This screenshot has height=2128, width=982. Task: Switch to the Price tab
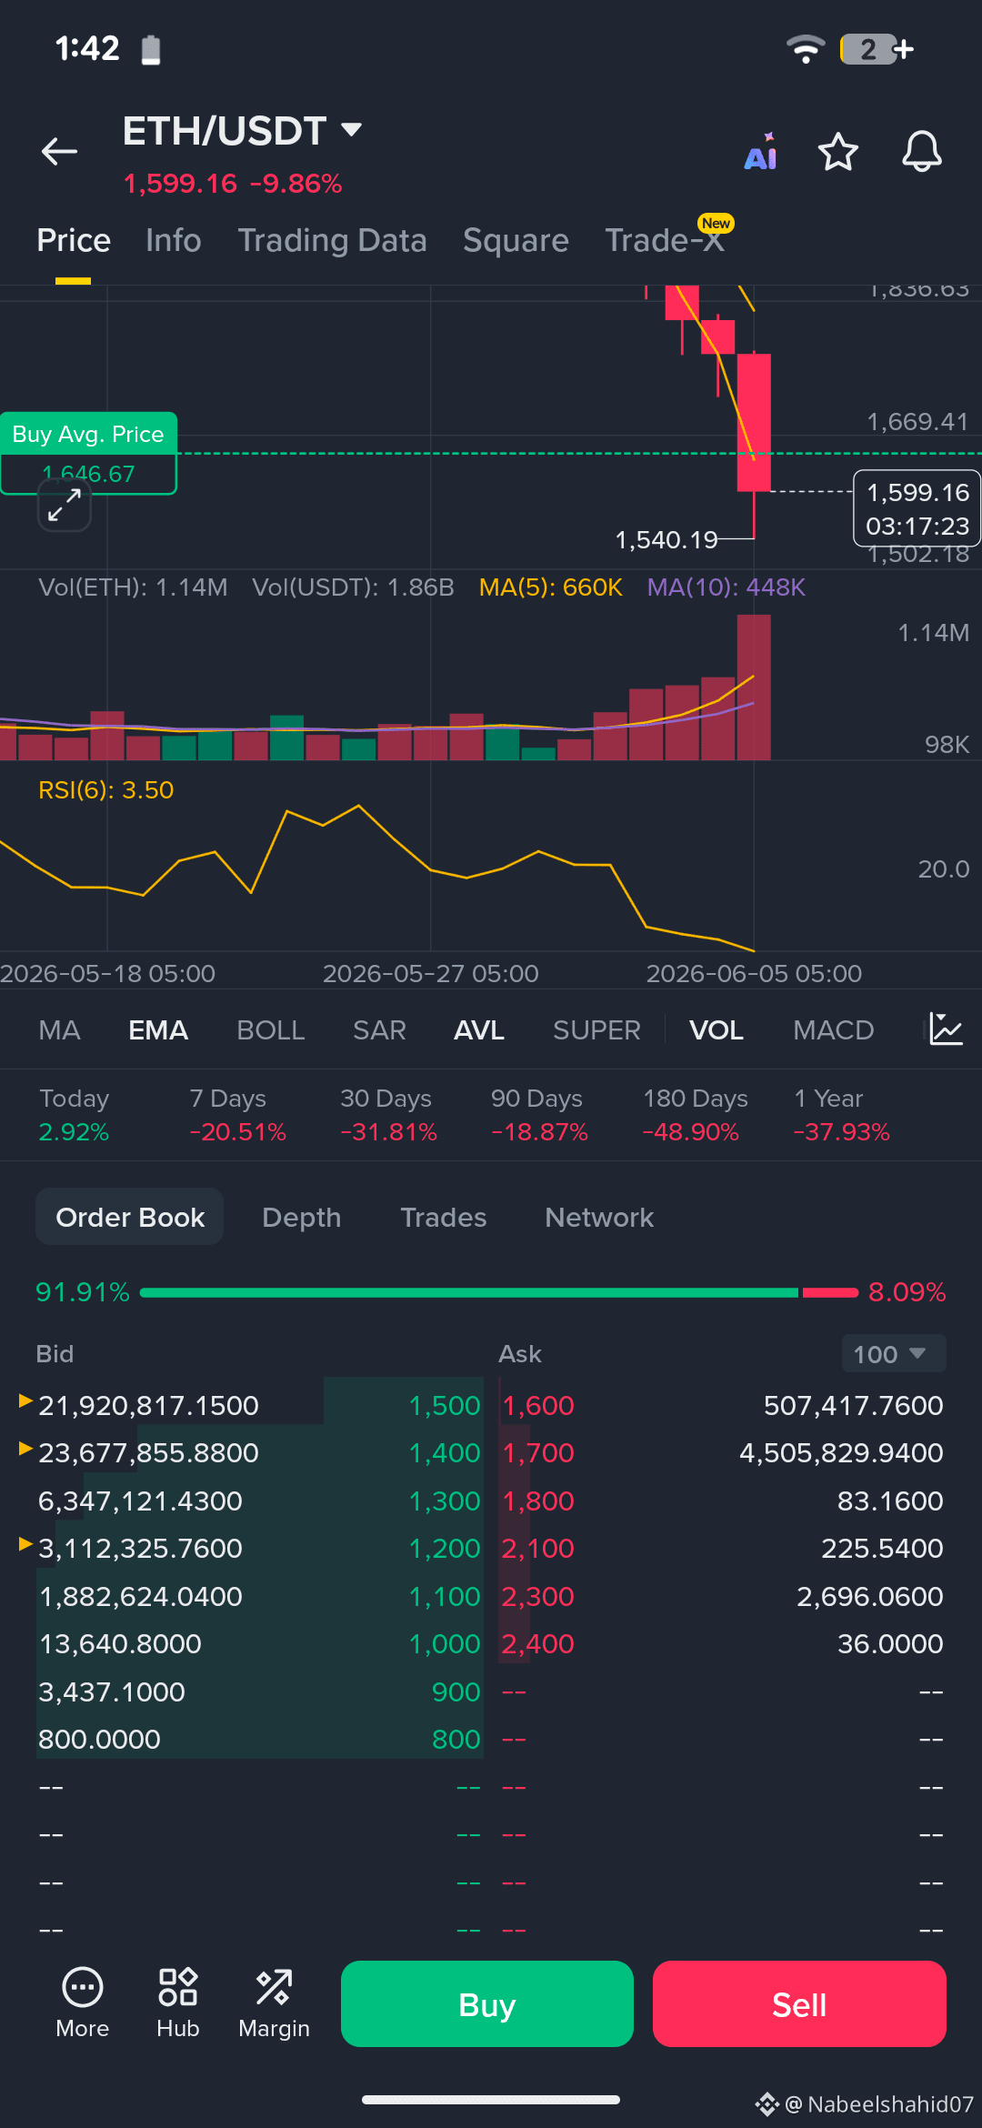click(x=74, y=240)
